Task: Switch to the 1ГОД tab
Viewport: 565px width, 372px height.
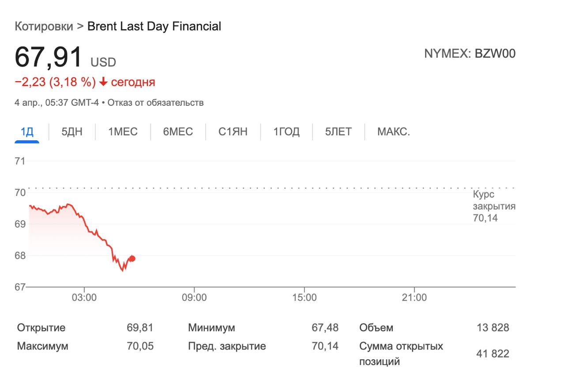Action: point(286,132)
